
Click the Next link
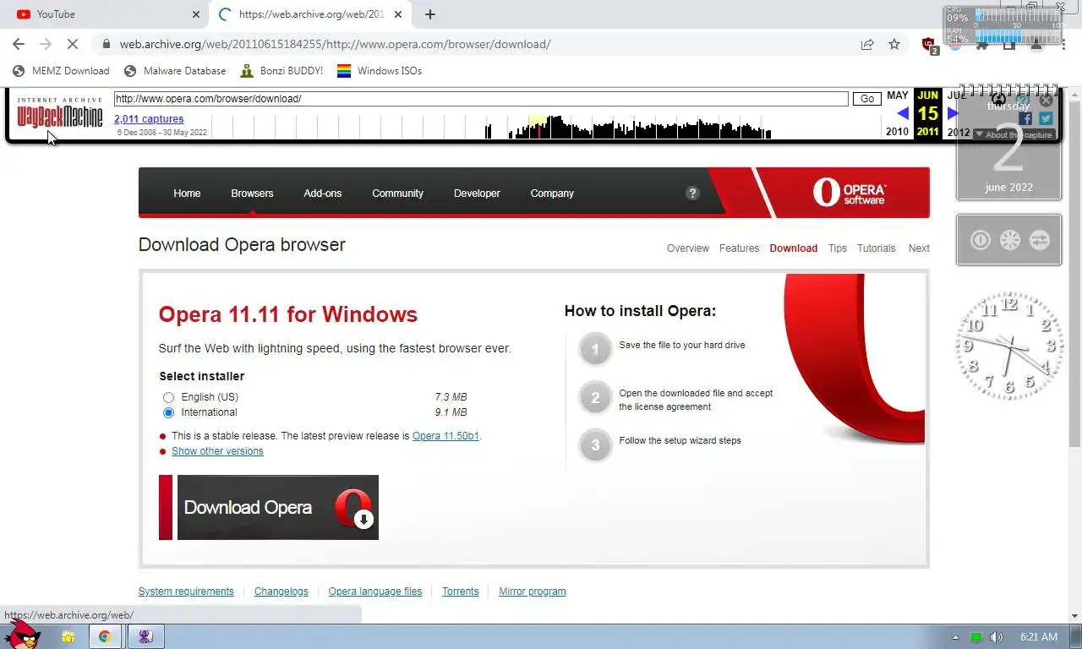point(919,248)
